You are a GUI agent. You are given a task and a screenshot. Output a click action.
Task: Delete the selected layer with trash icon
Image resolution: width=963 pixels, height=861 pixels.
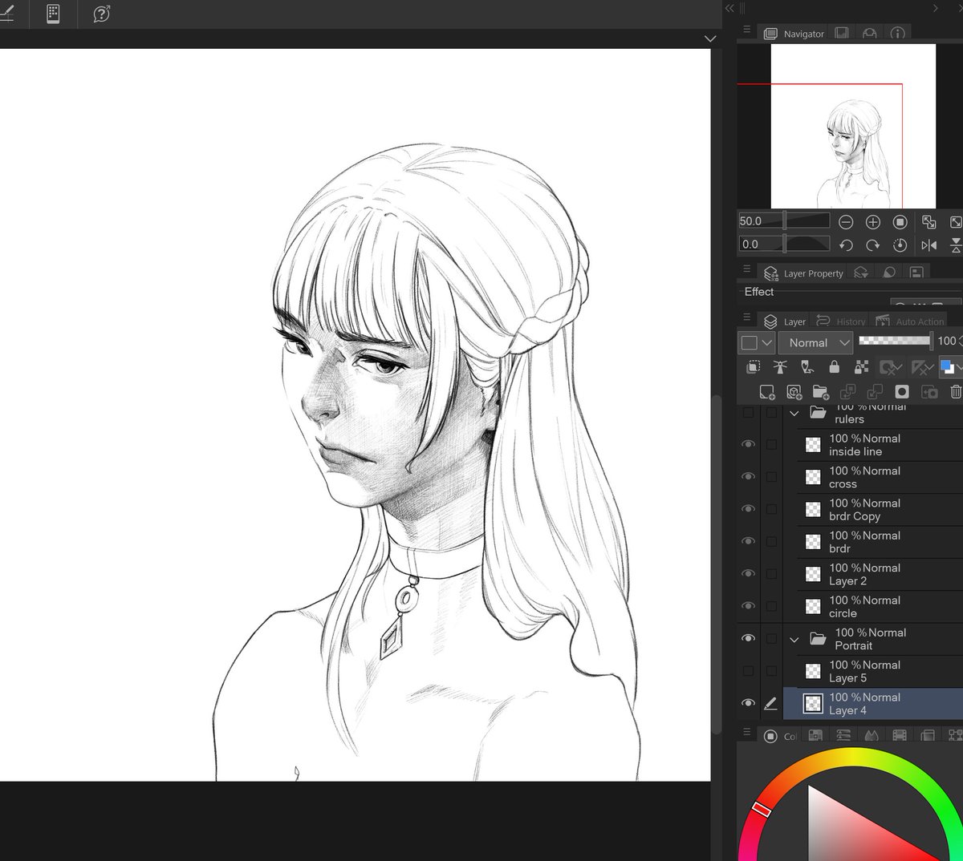[x=956, y=392]
